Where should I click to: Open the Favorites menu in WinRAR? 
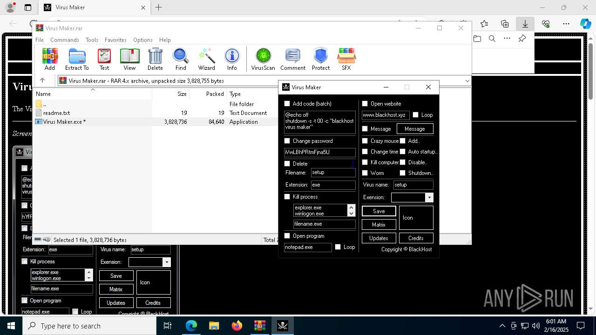115,40
